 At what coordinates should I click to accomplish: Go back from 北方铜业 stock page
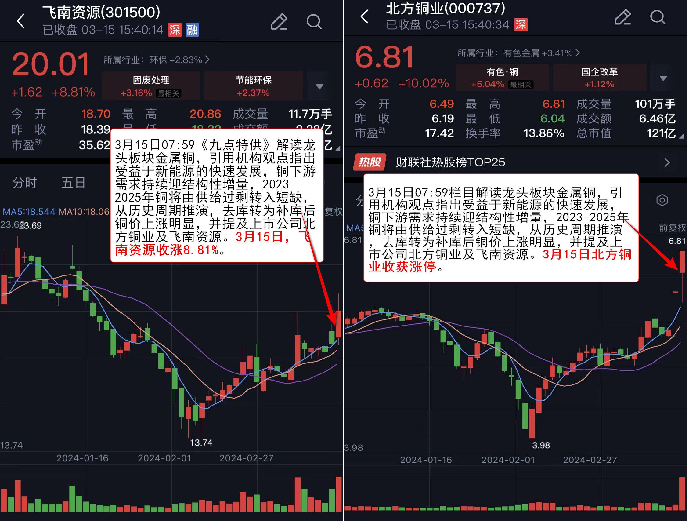(364, 16)
